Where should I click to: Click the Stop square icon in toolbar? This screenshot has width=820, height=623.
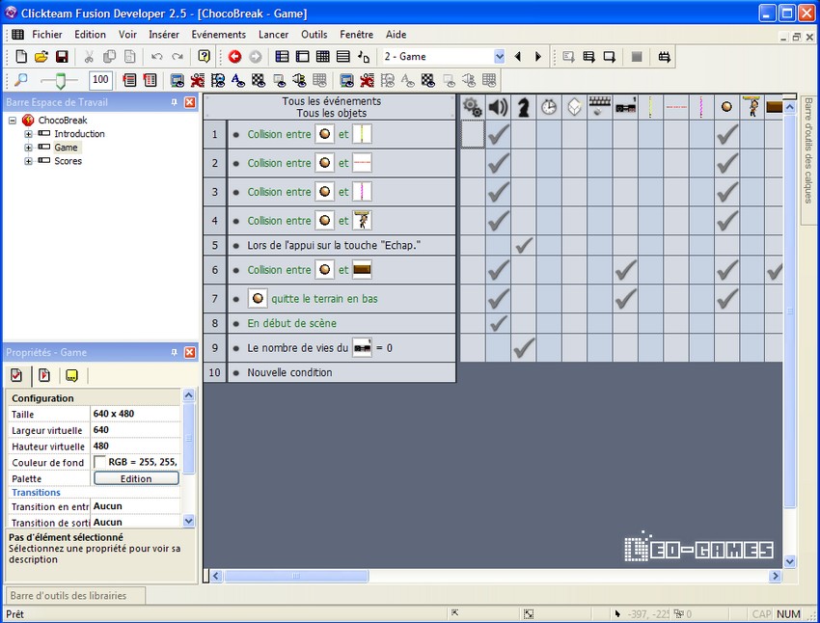[637, 57]
